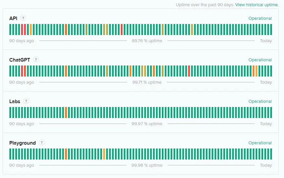Open the Labs help question-mark icon

[x=26, y=101]
